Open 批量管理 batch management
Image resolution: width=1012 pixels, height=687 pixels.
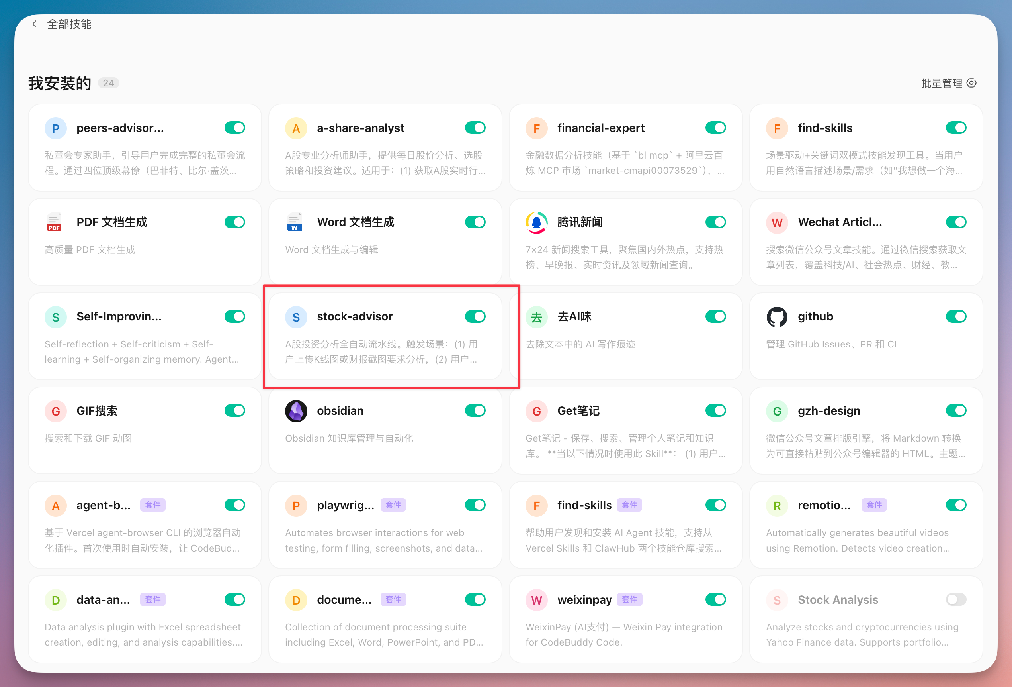click(948, 83)
